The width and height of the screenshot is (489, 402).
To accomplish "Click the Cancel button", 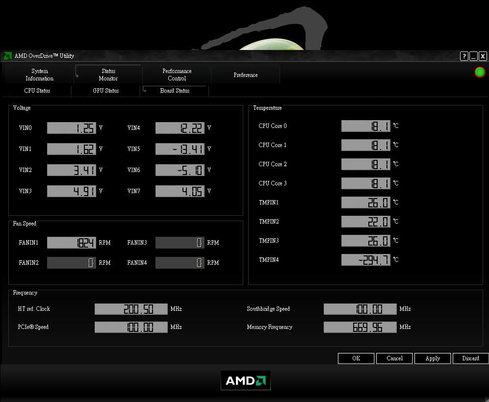I will pos(394,358).
